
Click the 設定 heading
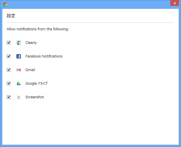(11, 16)
